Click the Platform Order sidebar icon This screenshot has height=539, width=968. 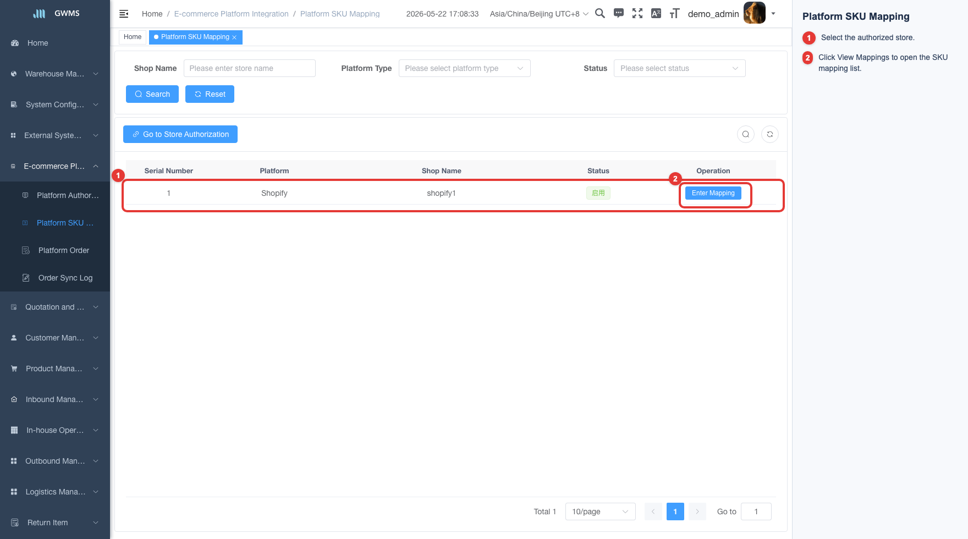tap(26, 250)
